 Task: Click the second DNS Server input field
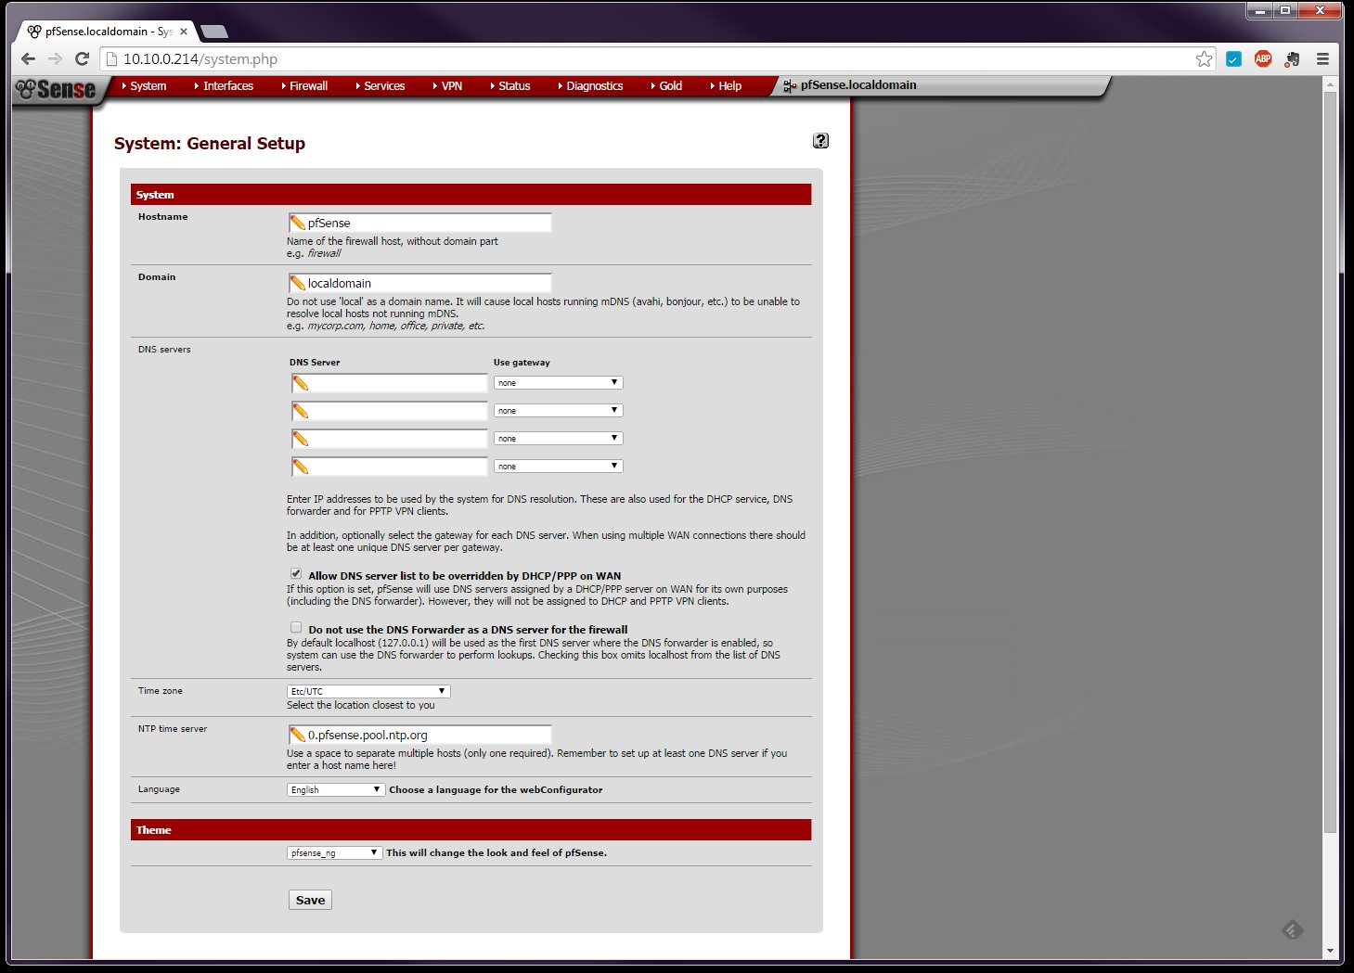pos(389,411)
